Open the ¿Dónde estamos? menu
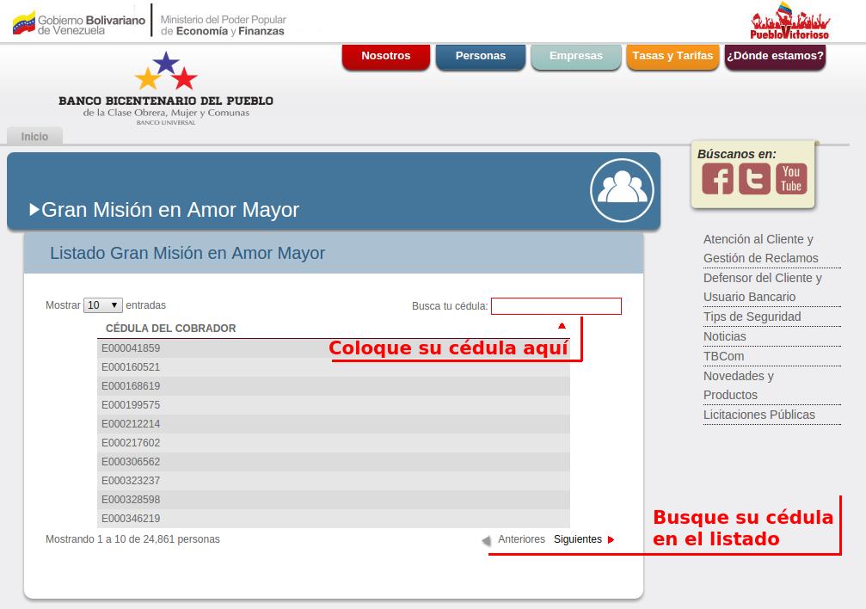 (775, 57)
